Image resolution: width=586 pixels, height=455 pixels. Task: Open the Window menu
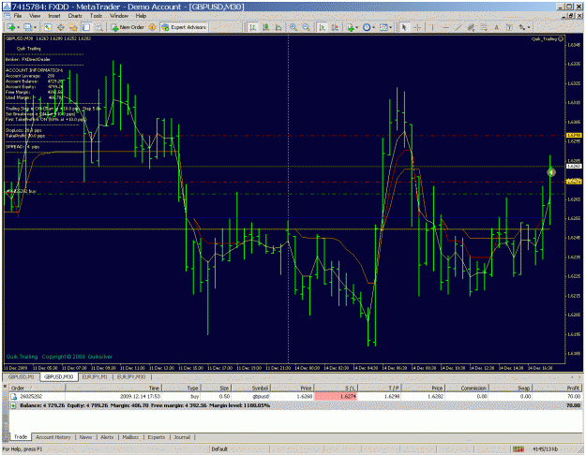tap(119, 16)
